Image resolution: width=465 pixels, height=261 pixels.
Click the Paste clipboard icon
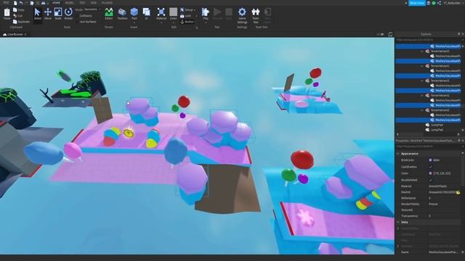tap(7, 12)
